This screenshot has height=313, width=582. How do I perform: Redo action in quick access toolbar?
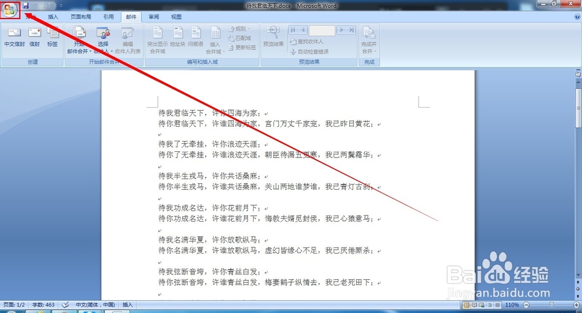(x=48, y=6)
